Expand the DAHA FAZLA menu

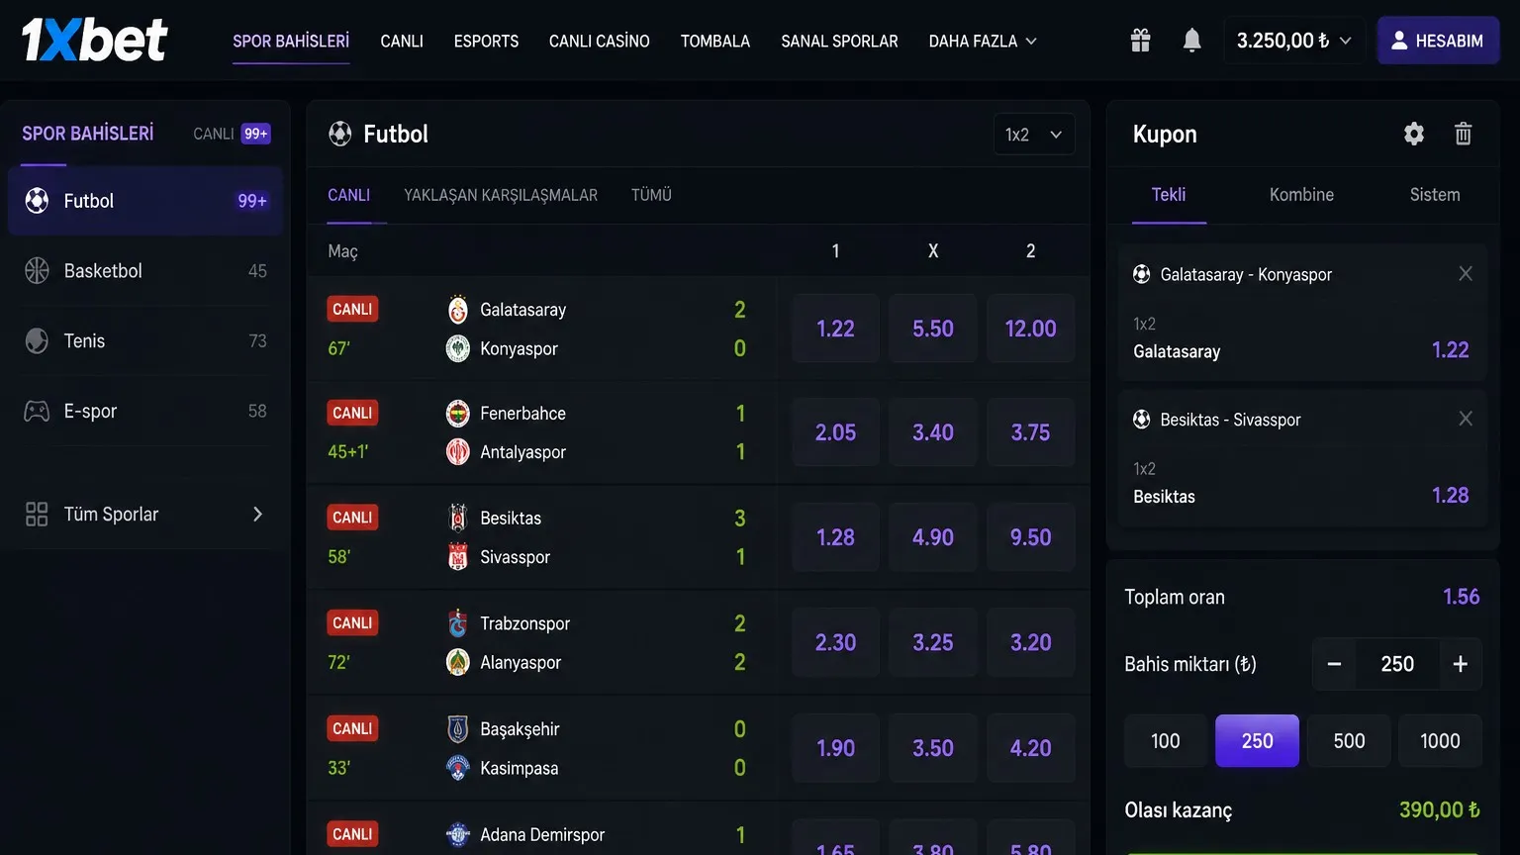coord(983,41)
